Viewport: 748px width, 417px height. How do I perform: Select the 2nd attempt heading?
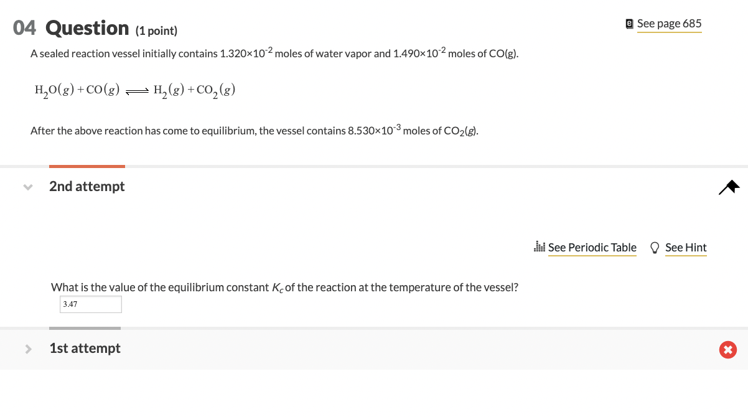87,187
